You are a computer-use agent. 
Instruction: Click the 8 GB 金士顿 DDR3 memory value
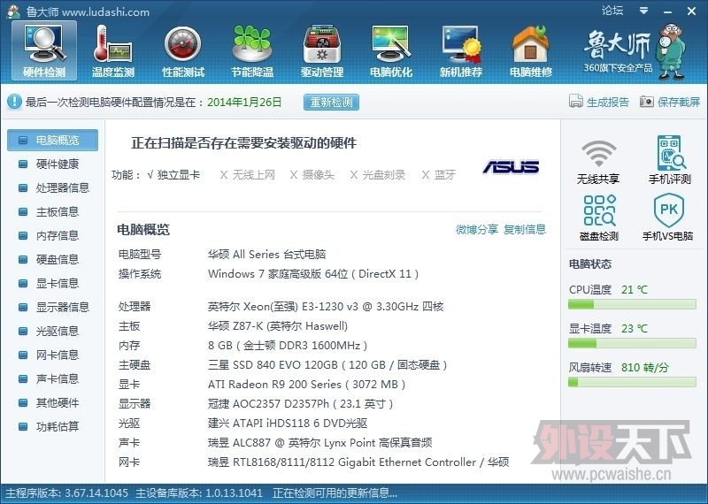tap(288, 346)
